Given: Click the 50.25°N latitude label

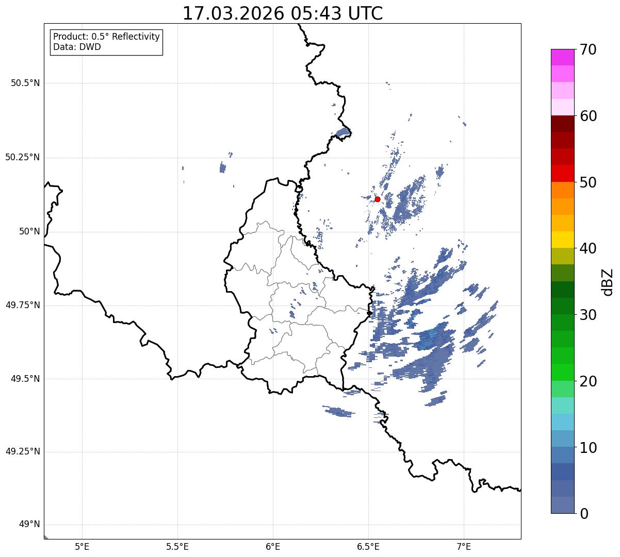Looking at the screenshot, I should tap(23, 157).
